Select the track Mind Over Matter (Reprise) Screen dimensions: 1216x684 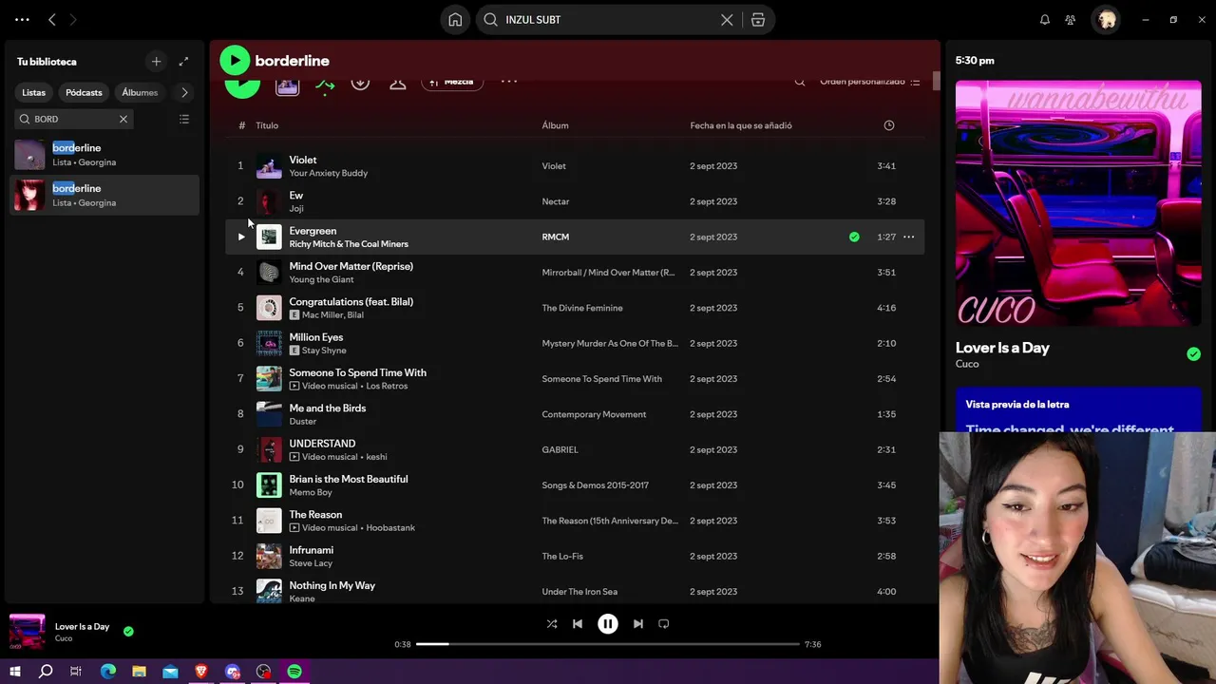351,266
